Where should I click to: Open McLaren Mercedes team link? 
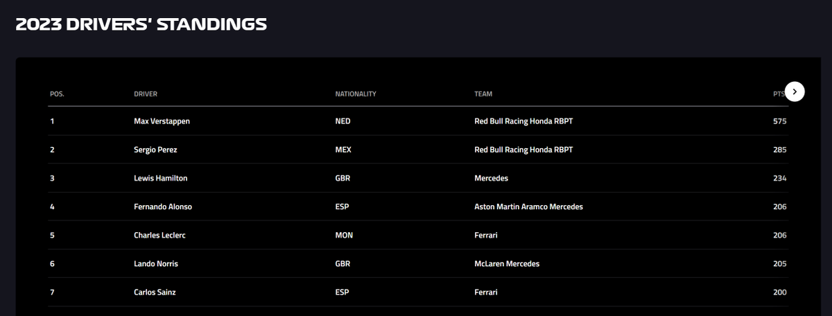click(x=507, y=263)
